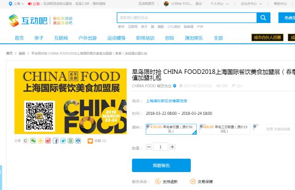Click the 少儿培训 search suggestion tag
This screenshot has height=190, width=295.
coord(174,27)
